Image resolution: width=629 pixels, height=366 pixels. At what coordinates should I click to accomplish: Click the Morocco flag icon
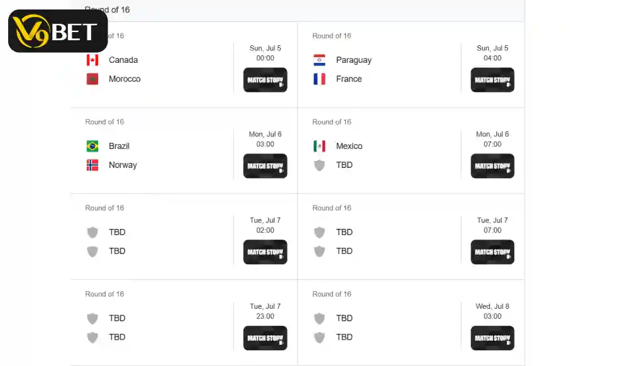point(92,79)
